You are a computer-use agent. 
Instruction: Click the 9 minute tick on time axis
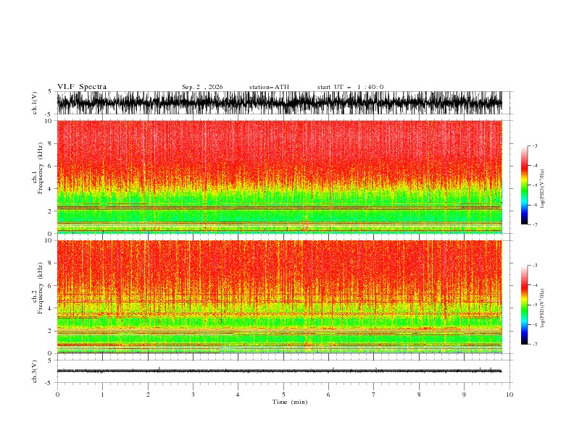pyautogui.click(x=464, y=395)
